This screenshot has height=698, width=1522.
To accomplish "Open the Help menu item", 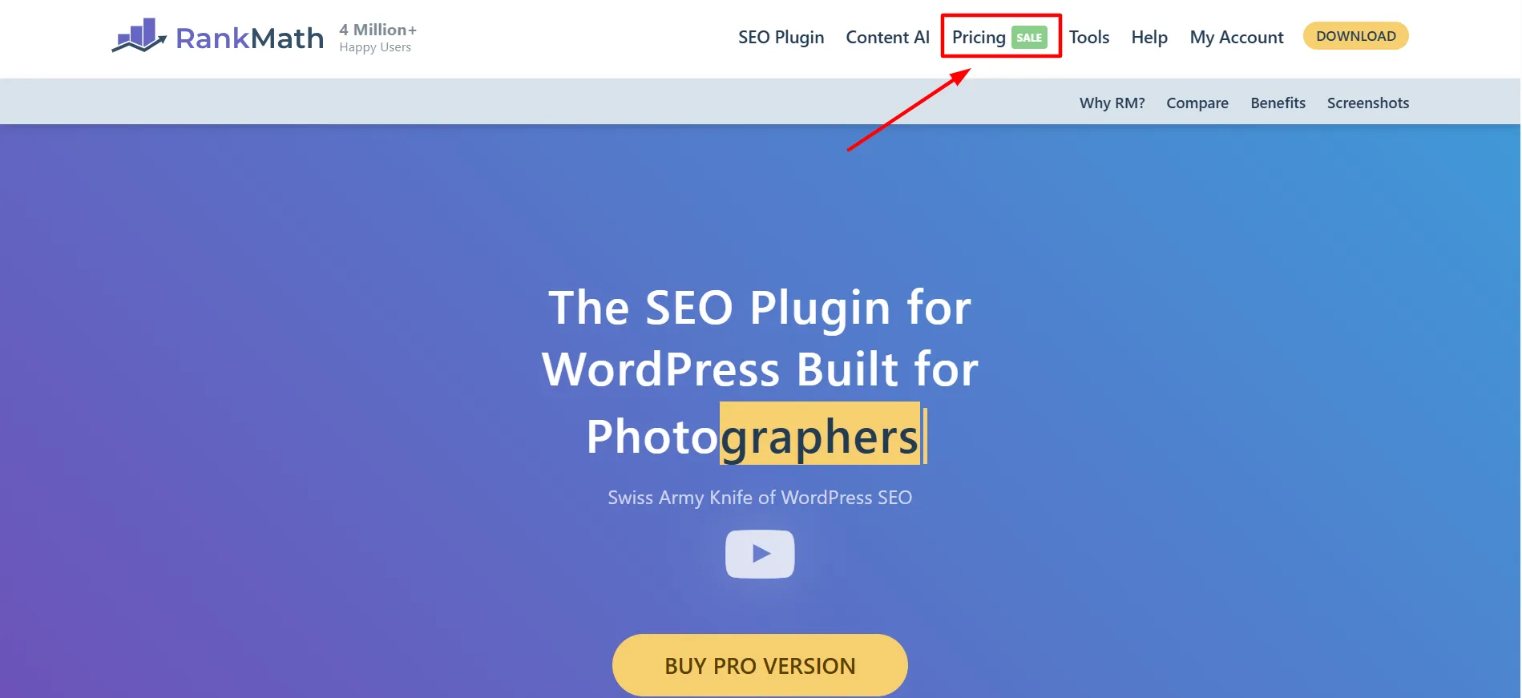I will [x=1149, y=38].
